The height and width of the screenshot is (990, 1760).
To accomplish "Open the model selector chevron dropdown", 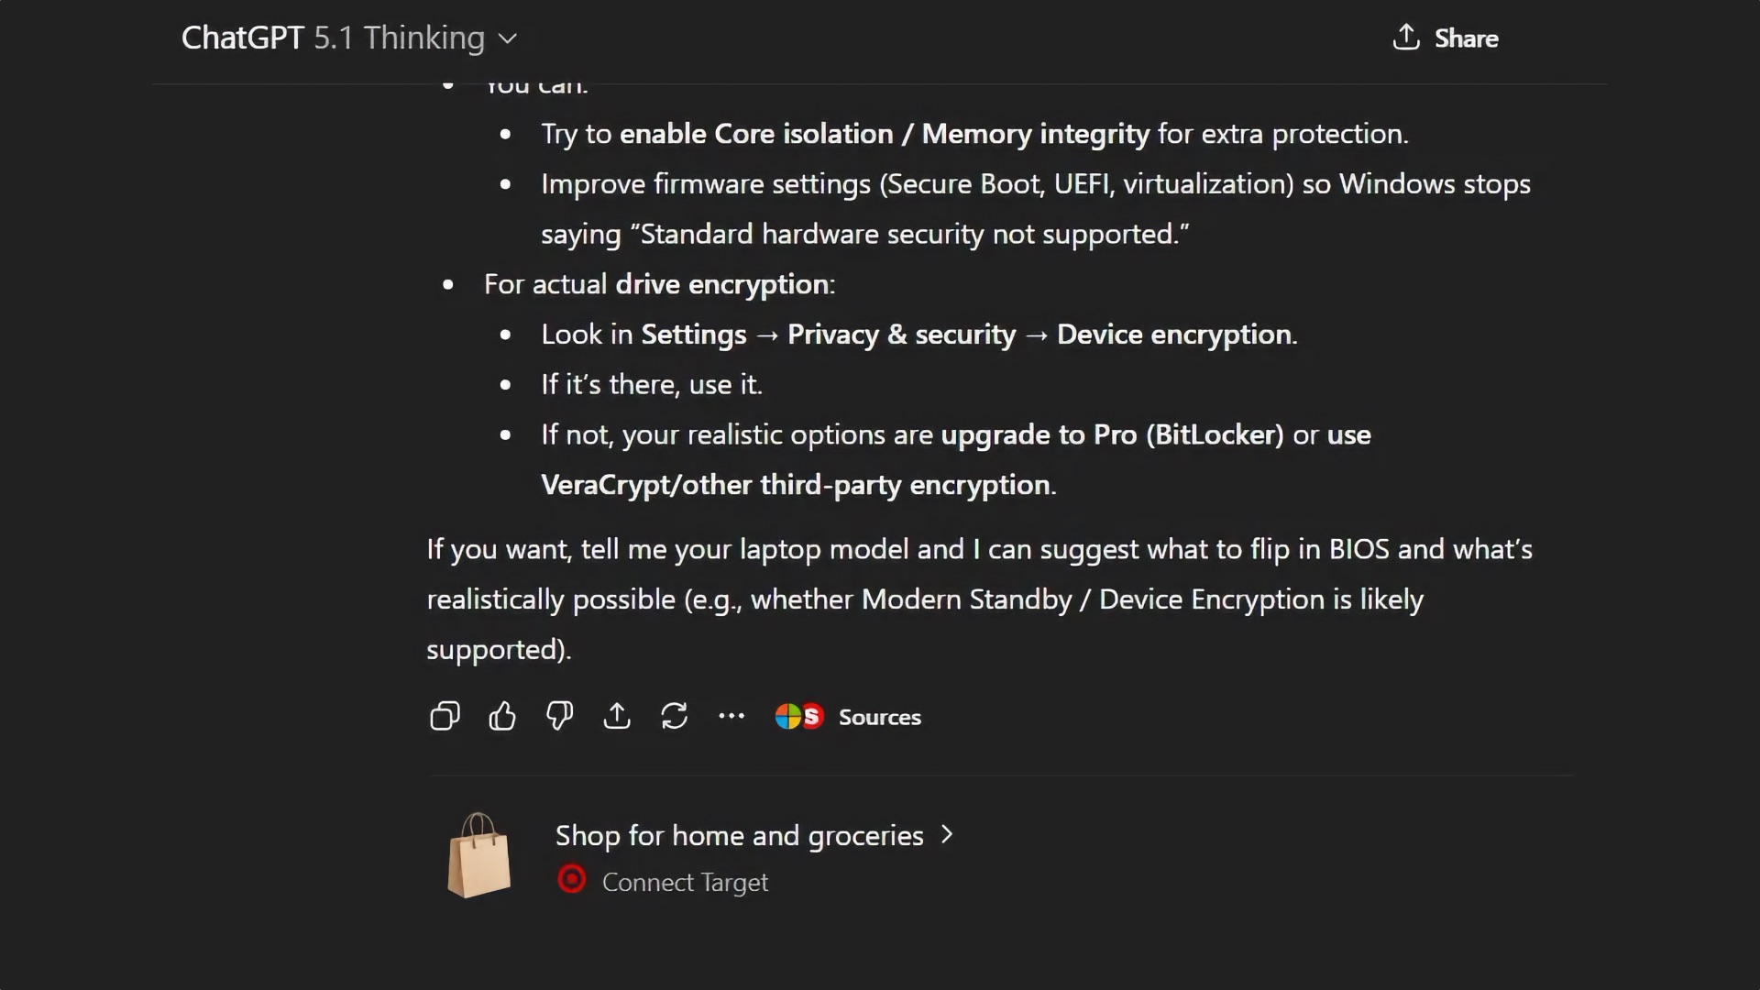I will coord(508,39).
